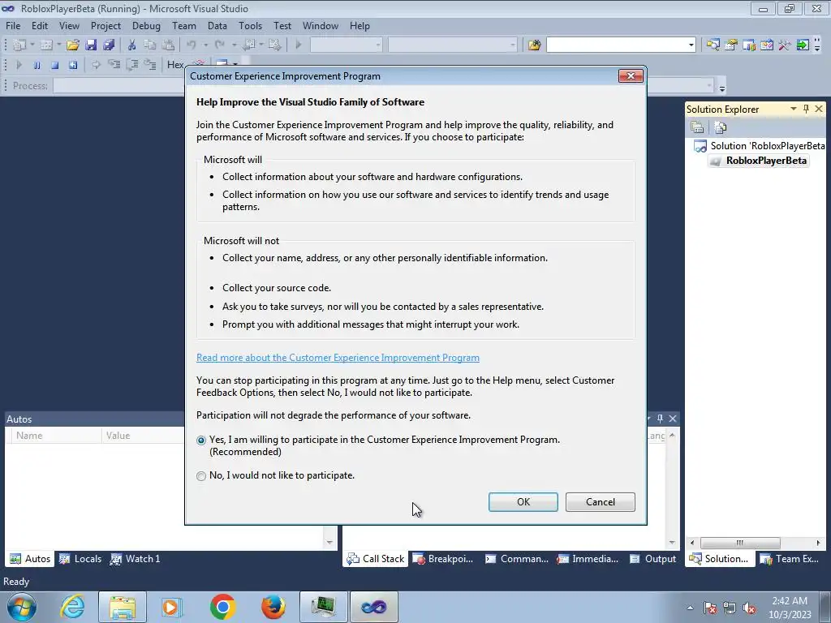Confirm the dialog with OK
Screen dimensions: 831x623
point(523,501)
